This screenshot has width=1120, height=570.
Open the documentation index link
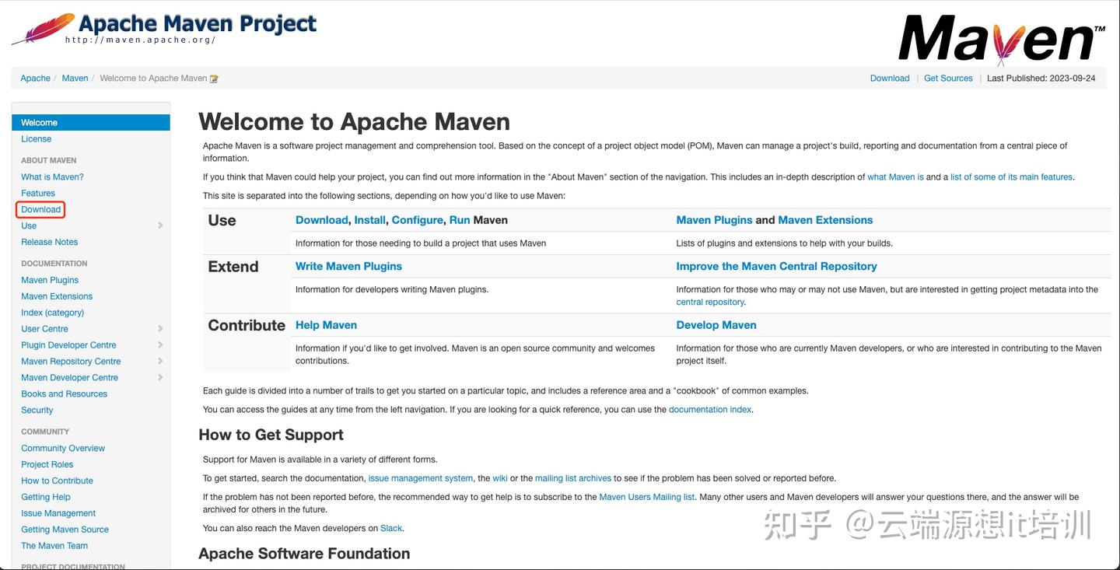709,409
